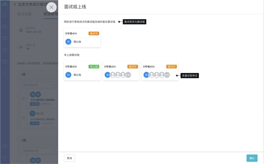Open the 请选择面试官 dropdown under 1面
The image size is (264, 164).
(38, 85)
